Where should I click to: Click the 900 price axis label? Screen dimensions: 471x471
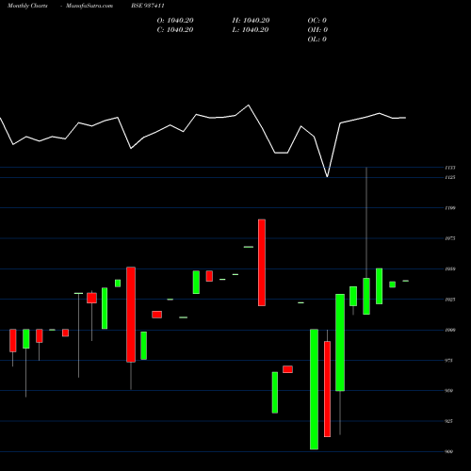click(x=449, y=451)
